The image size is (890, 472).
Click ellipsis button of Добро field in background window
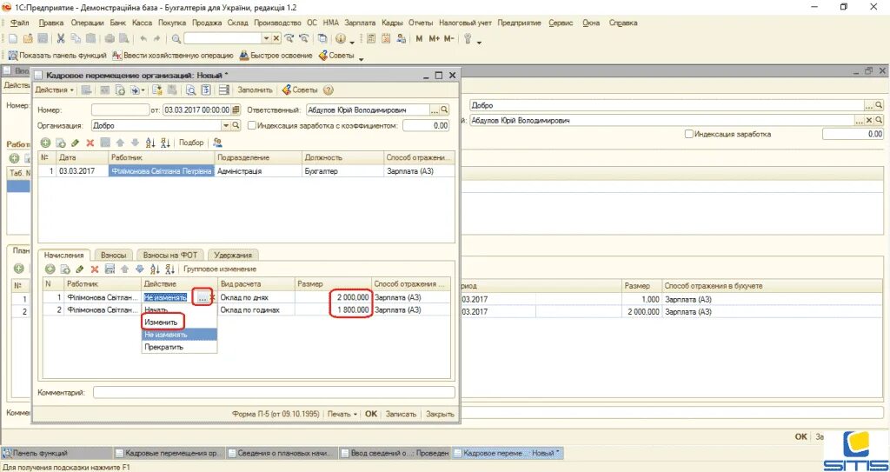point(869,106)
